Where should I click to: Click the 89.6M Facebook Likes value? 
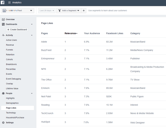pos(109,88)
